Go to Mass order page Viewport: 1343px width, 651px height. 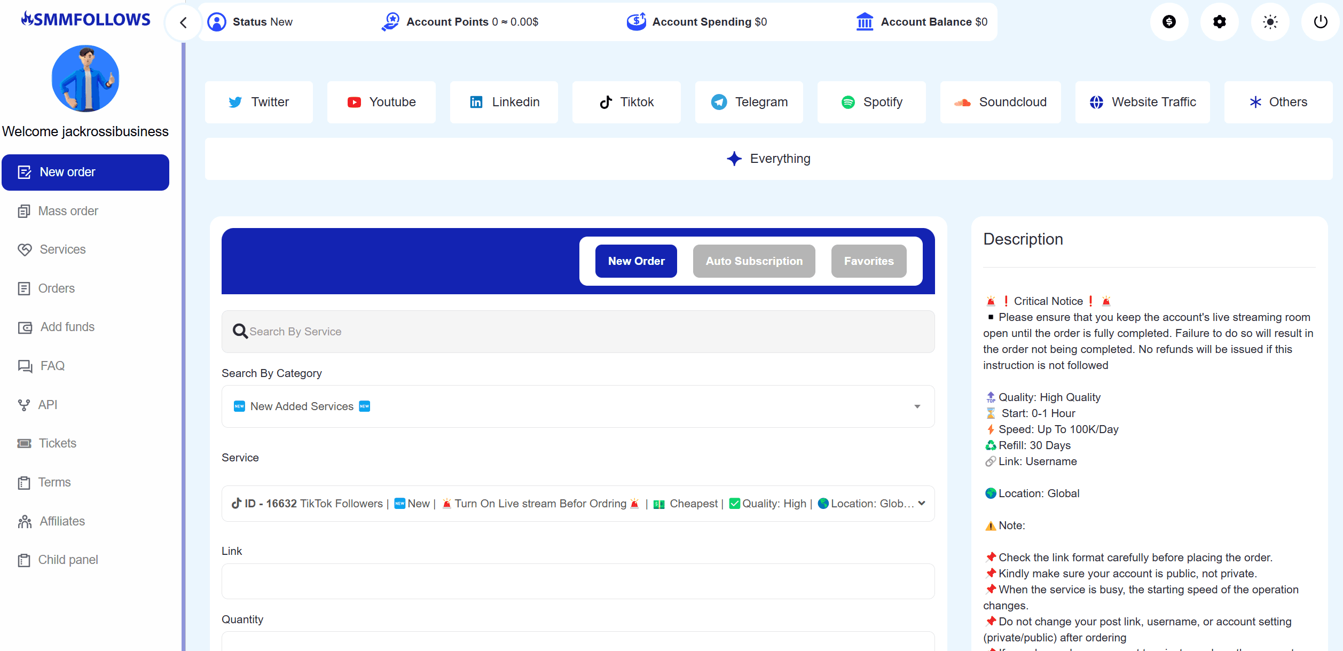tap(68, 211)
